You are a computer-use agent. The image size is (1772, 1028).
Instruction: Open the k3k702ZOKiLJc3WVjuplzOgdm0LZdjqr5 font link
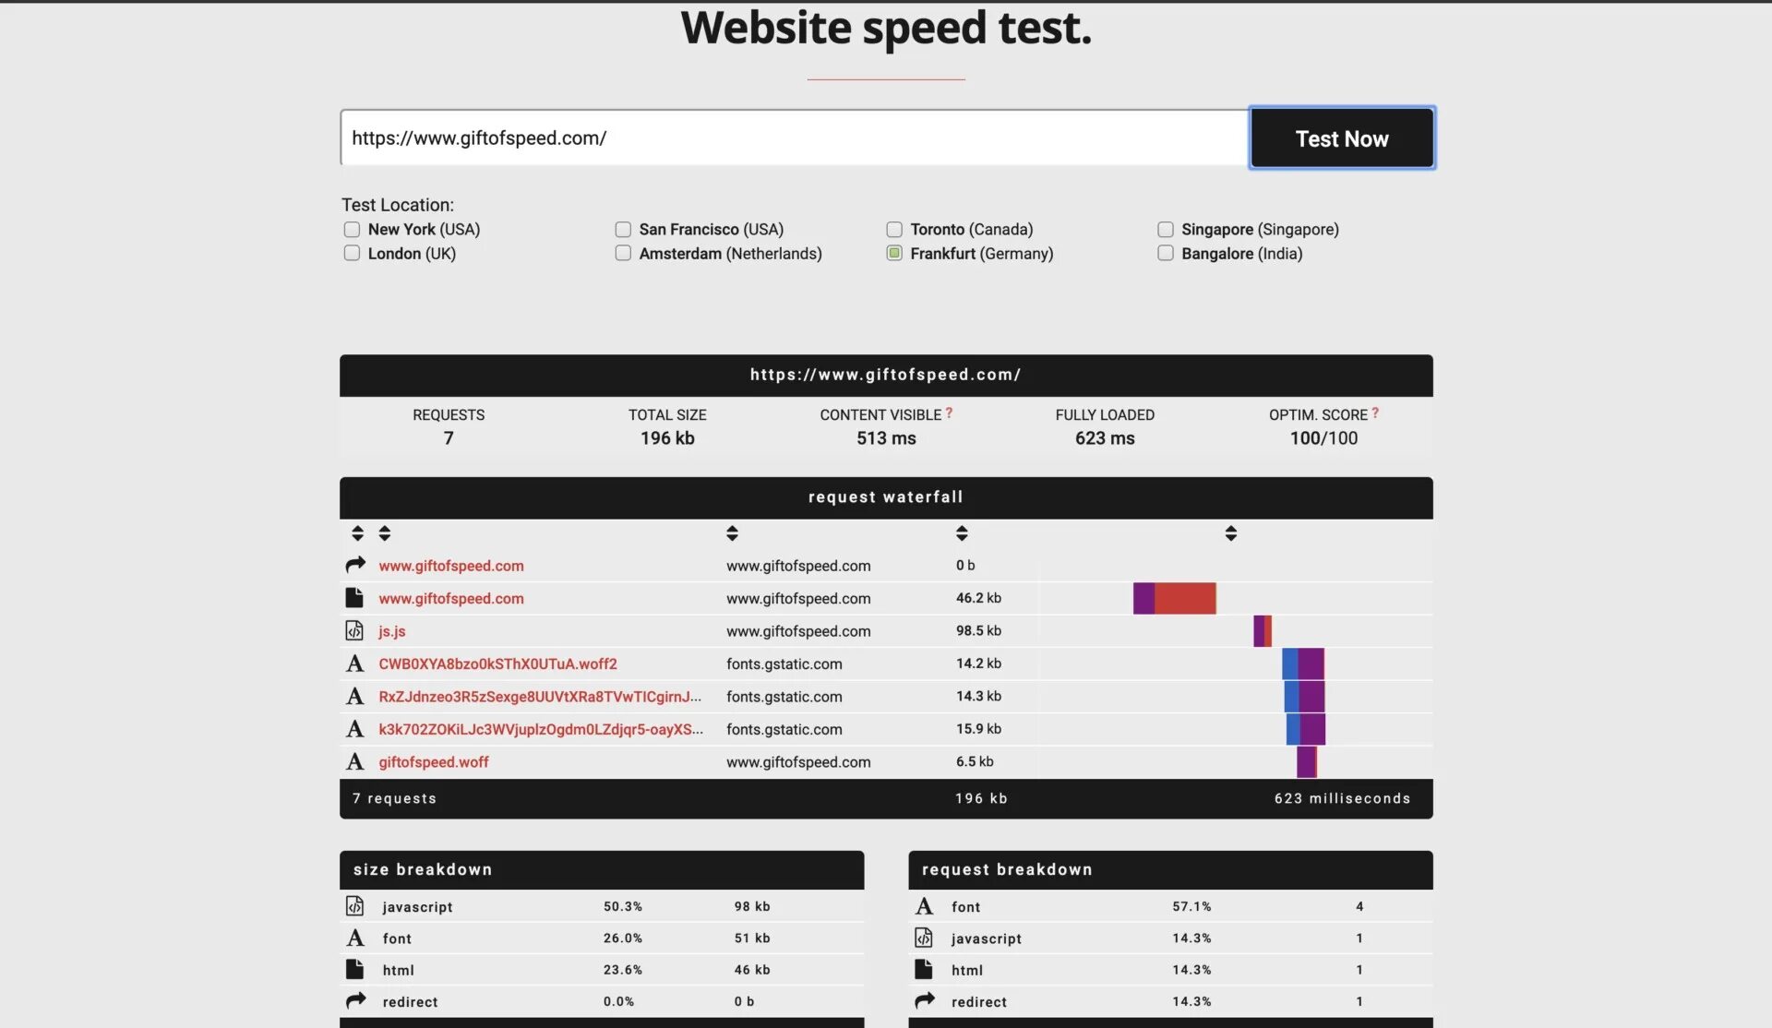click(541, 729)
